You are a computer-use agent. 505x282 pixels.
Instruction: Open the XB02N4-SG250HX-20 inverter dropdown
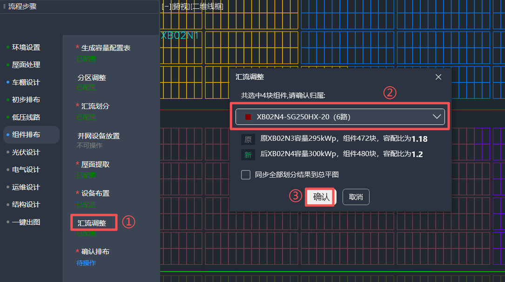340,117
